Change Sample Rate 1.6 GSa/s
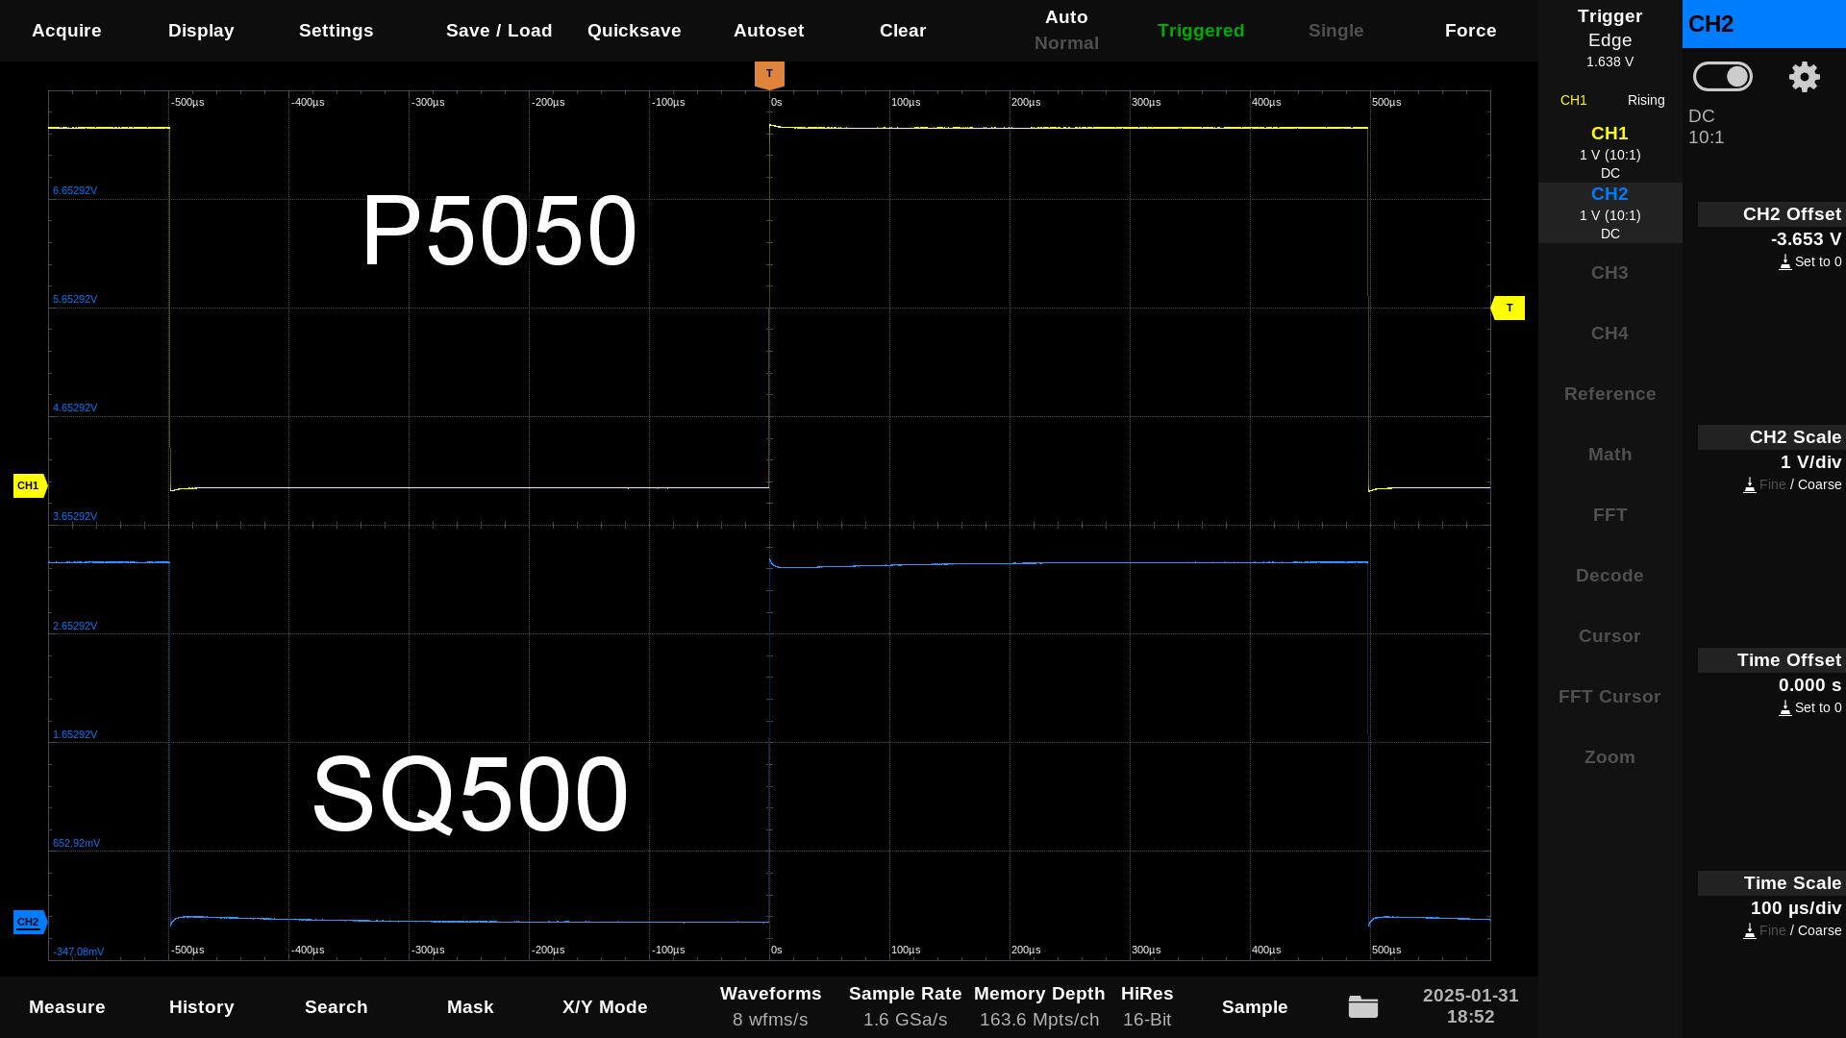1846x1038 pixels. coord(905,1006)
